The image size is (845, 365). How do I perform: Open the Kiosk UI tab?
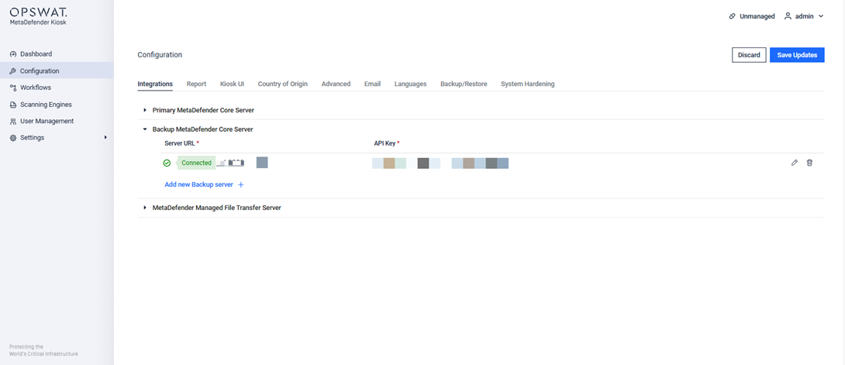pos(232,84)
